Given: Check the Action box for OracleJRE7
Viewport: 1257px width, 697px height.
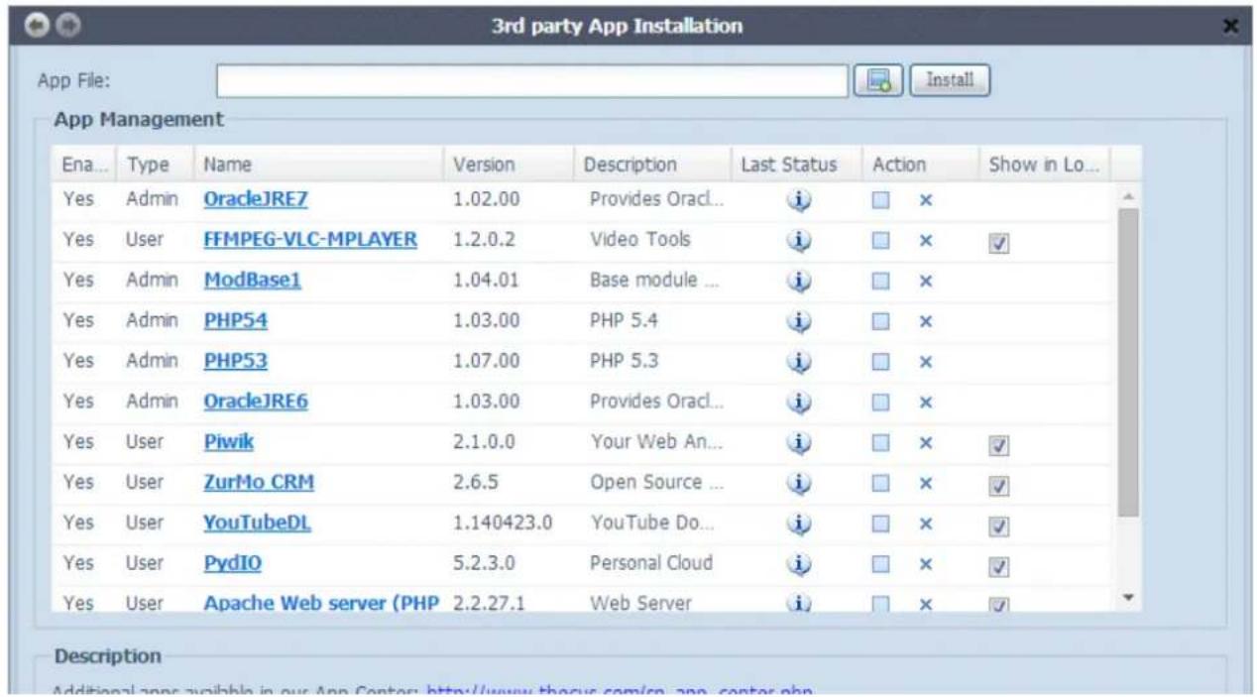Looking at the screenshot, I should tap(880, 201).
